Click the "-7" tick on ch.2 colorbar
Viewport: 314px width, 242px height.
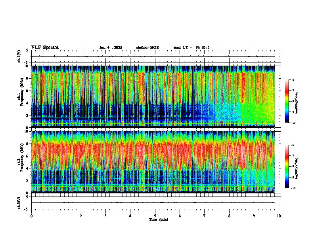(x=293, y=156)
